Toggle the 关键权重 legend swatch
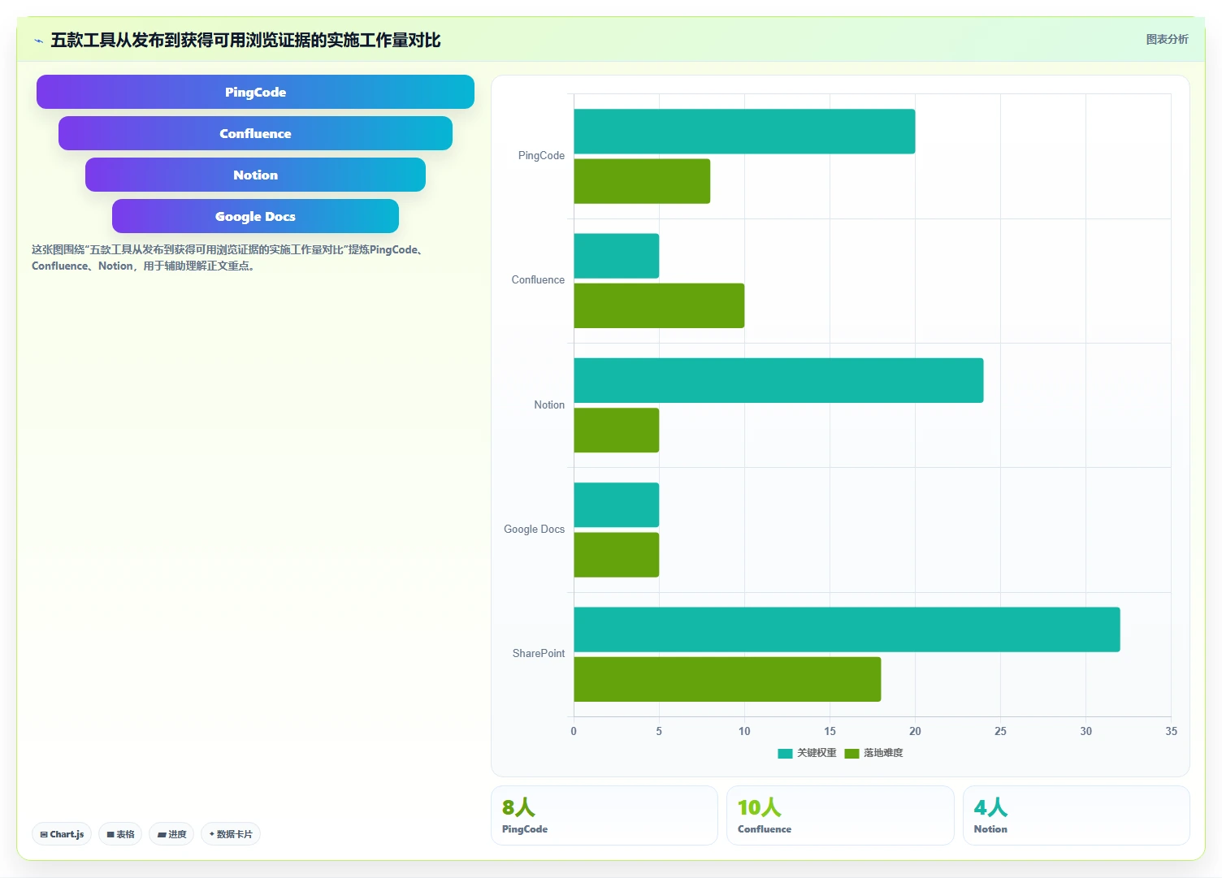This screenshot has width=1222, height=878. (785, 753)
